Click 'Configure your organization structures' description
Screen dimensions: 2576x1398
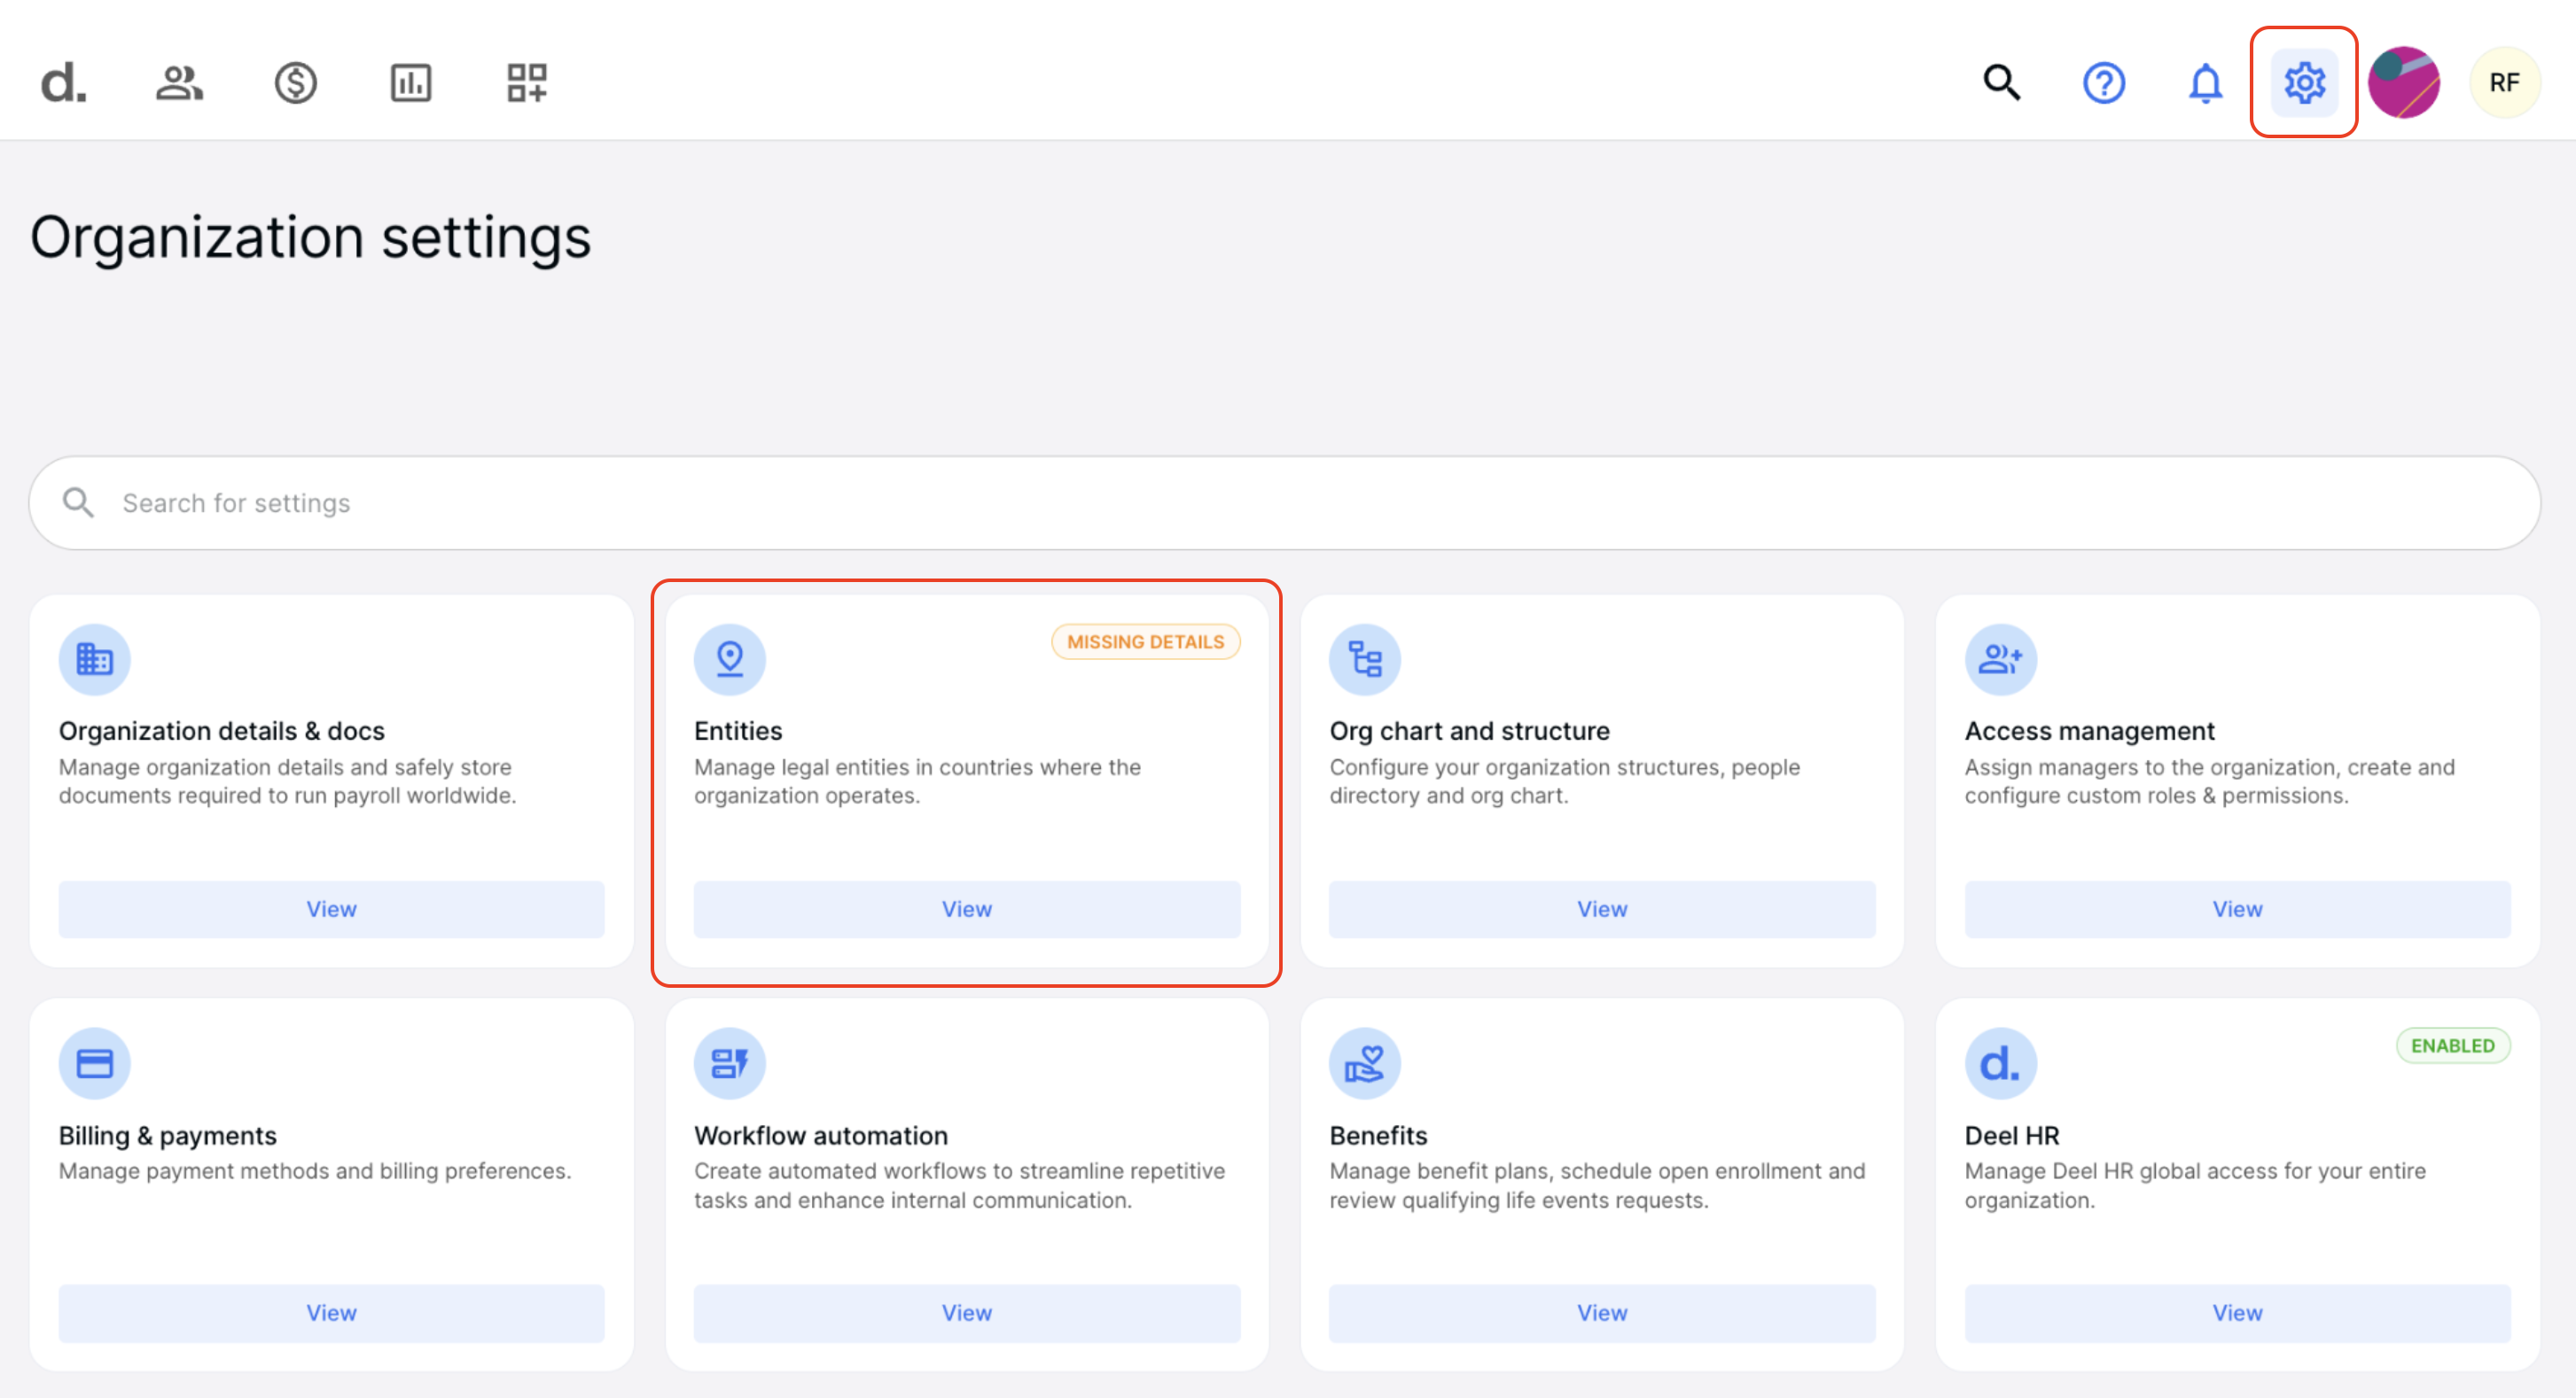coord(1564,781)
